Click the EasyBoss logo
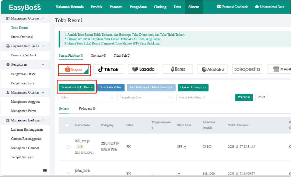This screenshot has height=177, width=291. click(x=25, y=7)
